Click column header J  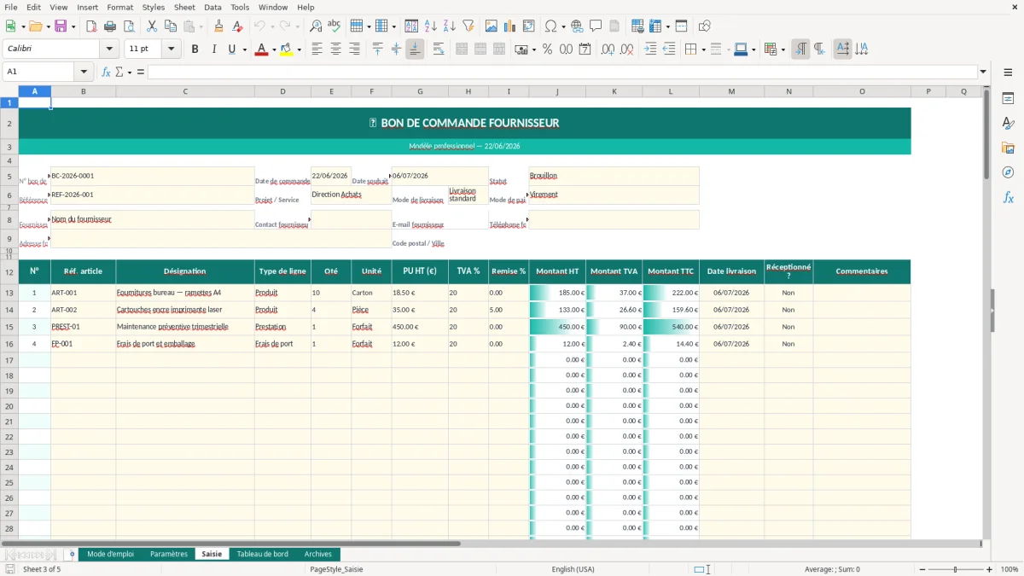[557, 91]
